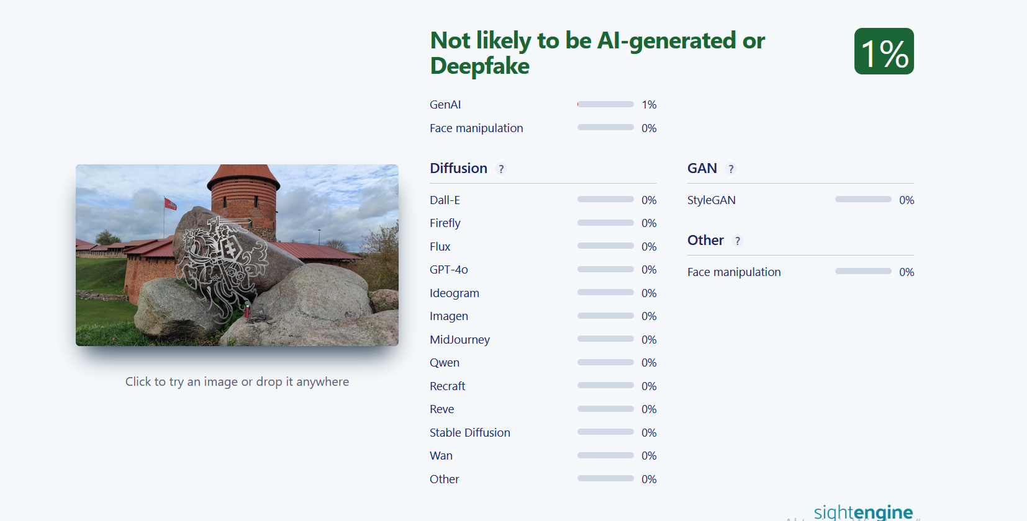Click the StyleGAN score bar
Image resolution: width=1027 pixels, height=521 pixels.
(x=863, y=200)
